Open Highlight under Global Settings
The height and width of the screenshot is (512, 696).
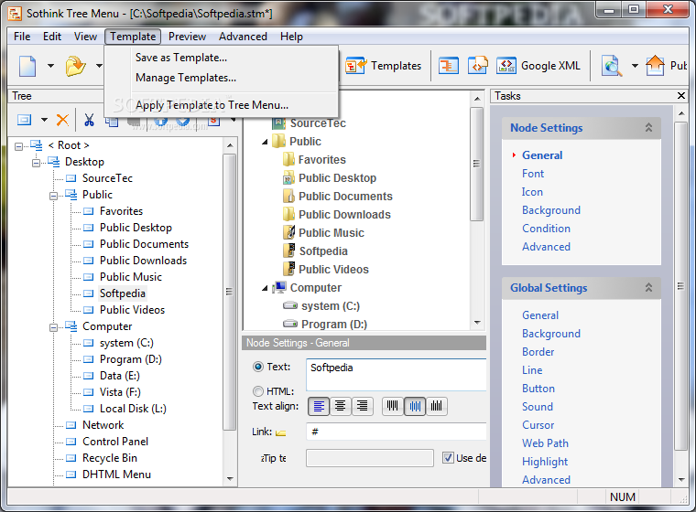[x=545, y=462]
